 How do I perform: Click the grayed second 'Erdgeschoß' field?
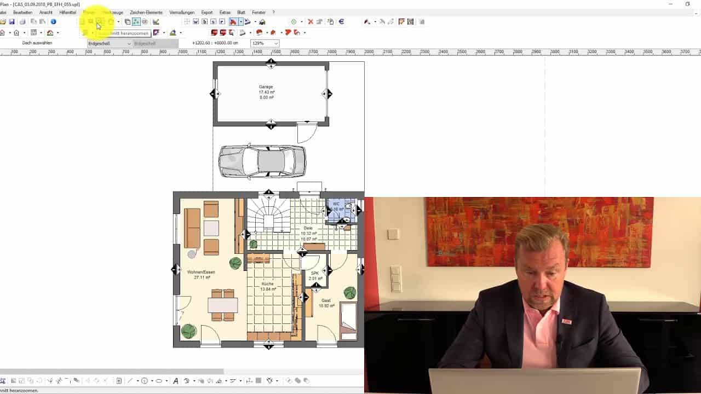(x=156, y=43)
